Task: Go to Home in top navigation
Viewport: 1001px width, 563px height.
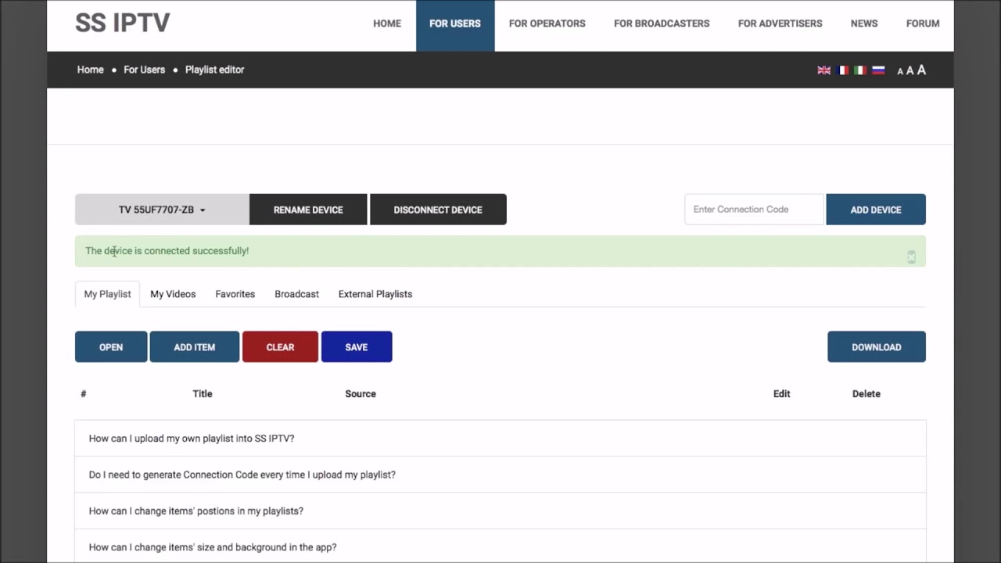Action: [387, 23]
